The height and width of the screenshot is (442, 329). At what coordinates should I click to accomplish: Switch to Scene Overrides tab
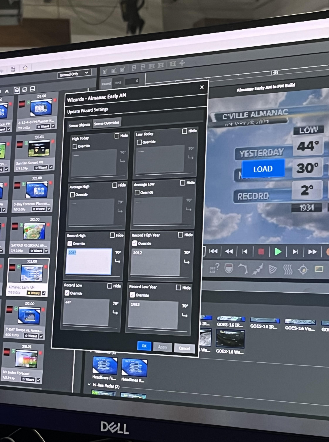tap(106, 123)
